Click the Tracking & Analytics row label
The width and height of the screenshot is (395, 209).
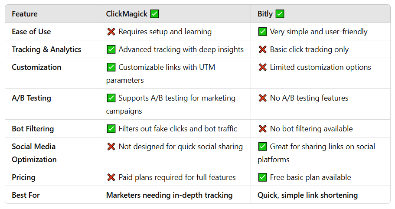coord(46,49)
